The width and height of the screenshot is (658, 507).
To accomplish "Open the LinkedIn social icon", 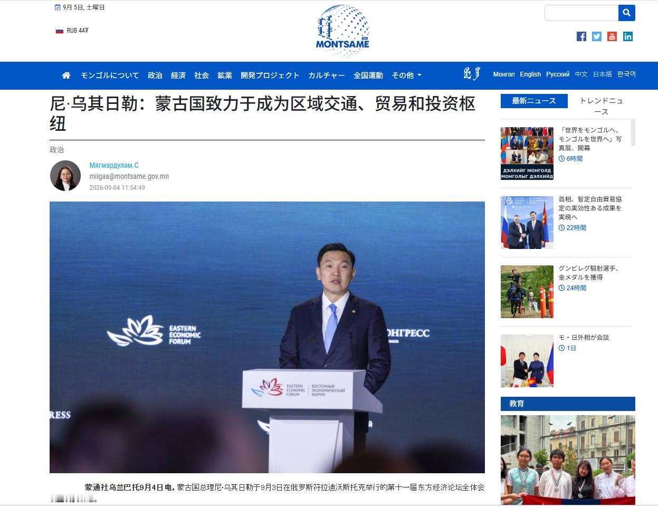I will (628, 36).
